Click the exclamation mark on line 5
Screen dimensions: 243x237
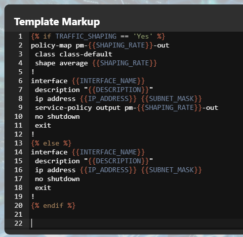point(33,72)
